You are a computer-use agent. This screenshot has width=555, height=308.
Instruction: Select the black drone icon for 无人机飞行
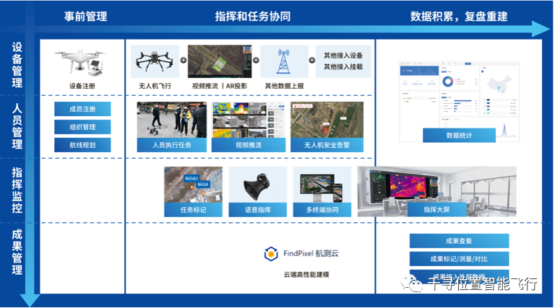tap(155, 61)
